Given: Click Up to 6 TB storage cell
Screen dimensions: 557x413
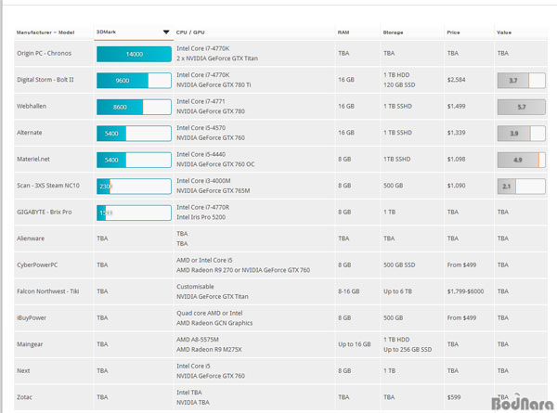Looking at the screenshot, I should pyautogui.click(x=397, y=291).
